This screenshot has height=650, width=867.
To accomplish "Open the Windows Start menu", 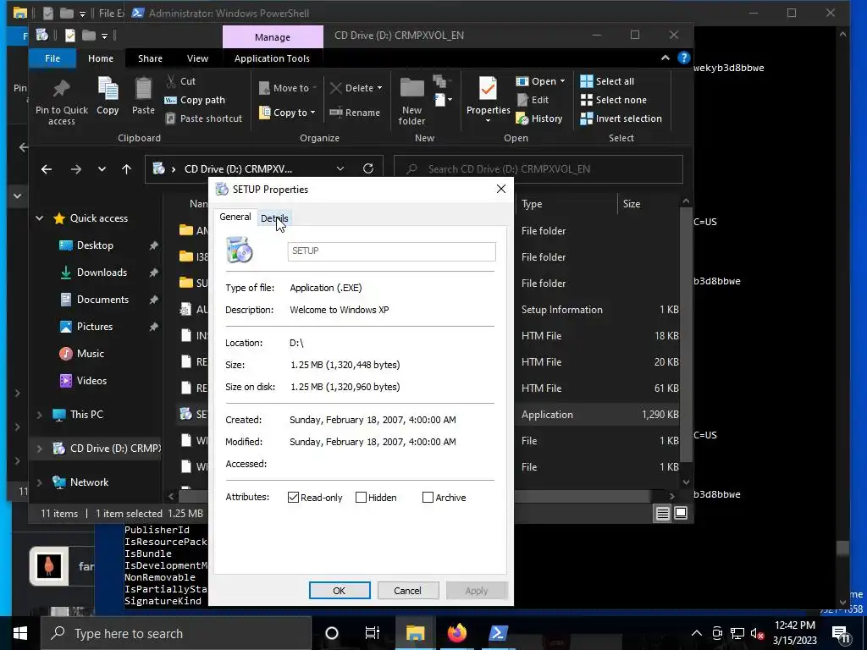I will pyautogui.click(x=20, y=633).
